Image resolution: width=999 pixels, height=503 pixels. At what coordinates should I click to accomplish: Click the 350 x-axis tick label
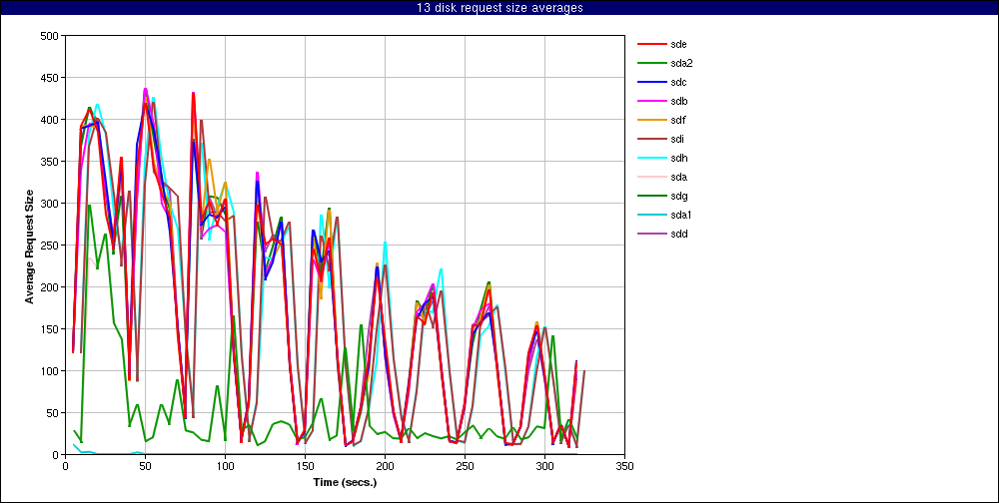point(625,466)
